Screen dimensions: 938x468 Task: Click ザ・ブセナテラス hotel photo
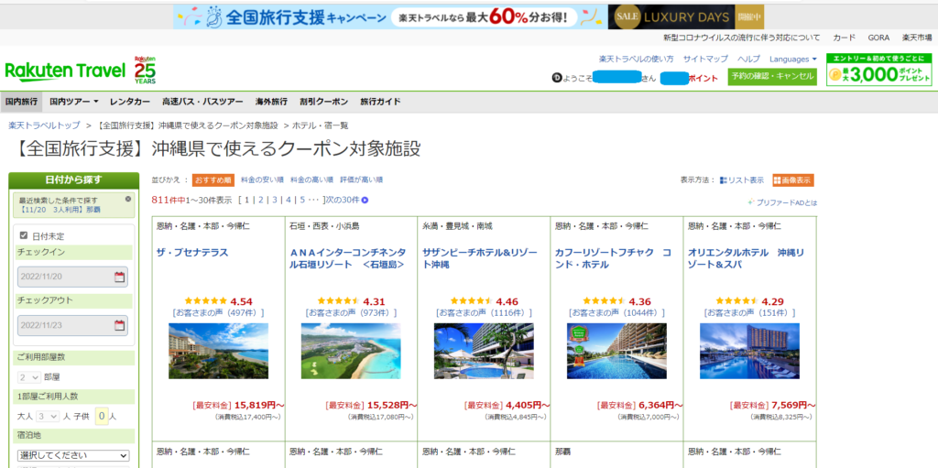(218, 351)
